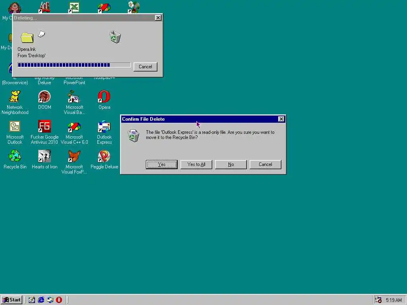Screen dimensions: 407x305
Task: Launch Internet Explorer from the quick launch bar
Action: point(41,300)
